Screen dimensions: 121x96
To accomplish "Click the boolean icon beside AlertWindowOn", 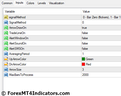I will point(6,38).
